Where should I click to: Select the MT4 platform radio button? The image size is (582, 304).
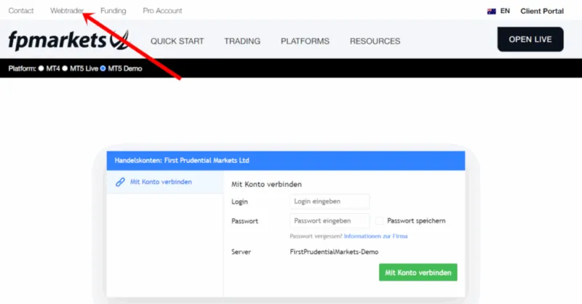(41, 68)
